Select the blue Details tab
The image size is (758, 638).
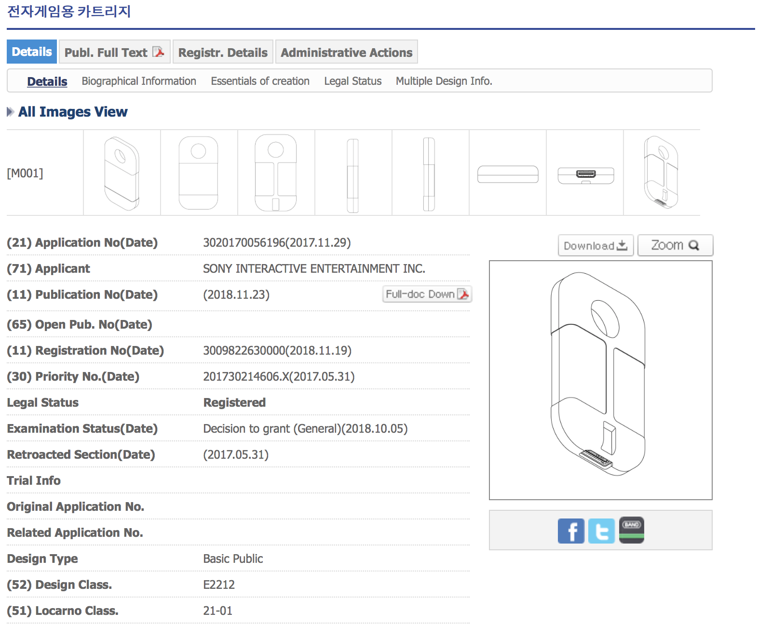(32, 52)
